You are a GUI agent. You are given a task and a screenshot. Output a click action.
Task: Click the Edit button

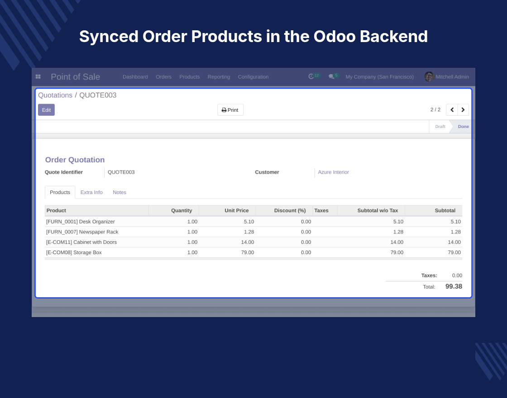click(x=46, y=110)
